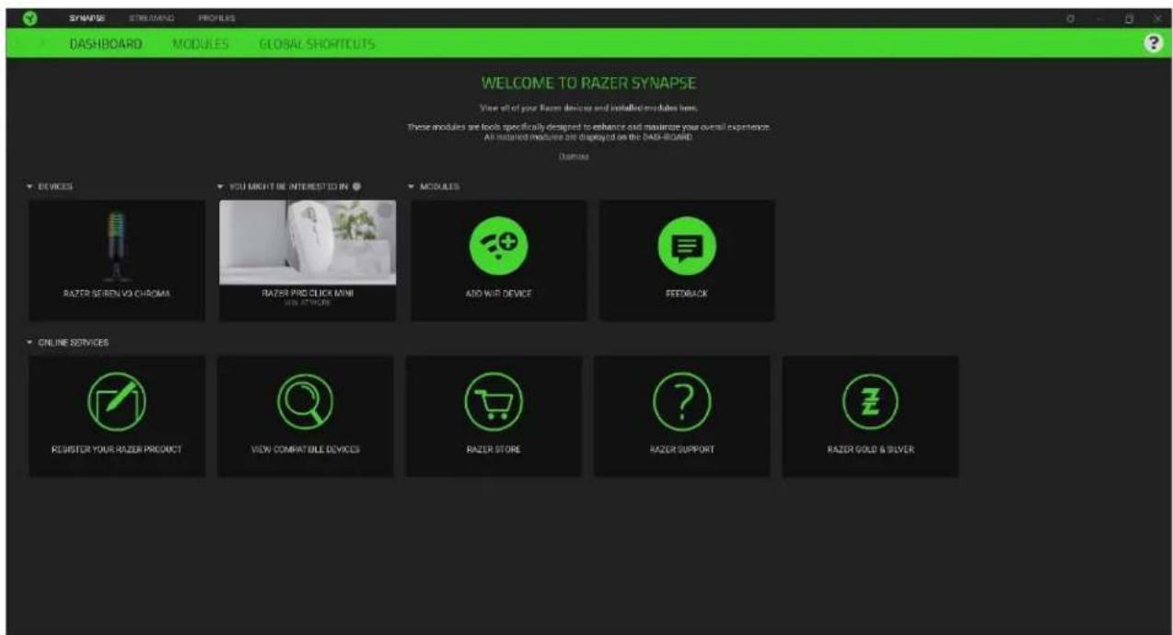Collapse the Devices section arrow
1173x635 pixels.
coord(30,187)
